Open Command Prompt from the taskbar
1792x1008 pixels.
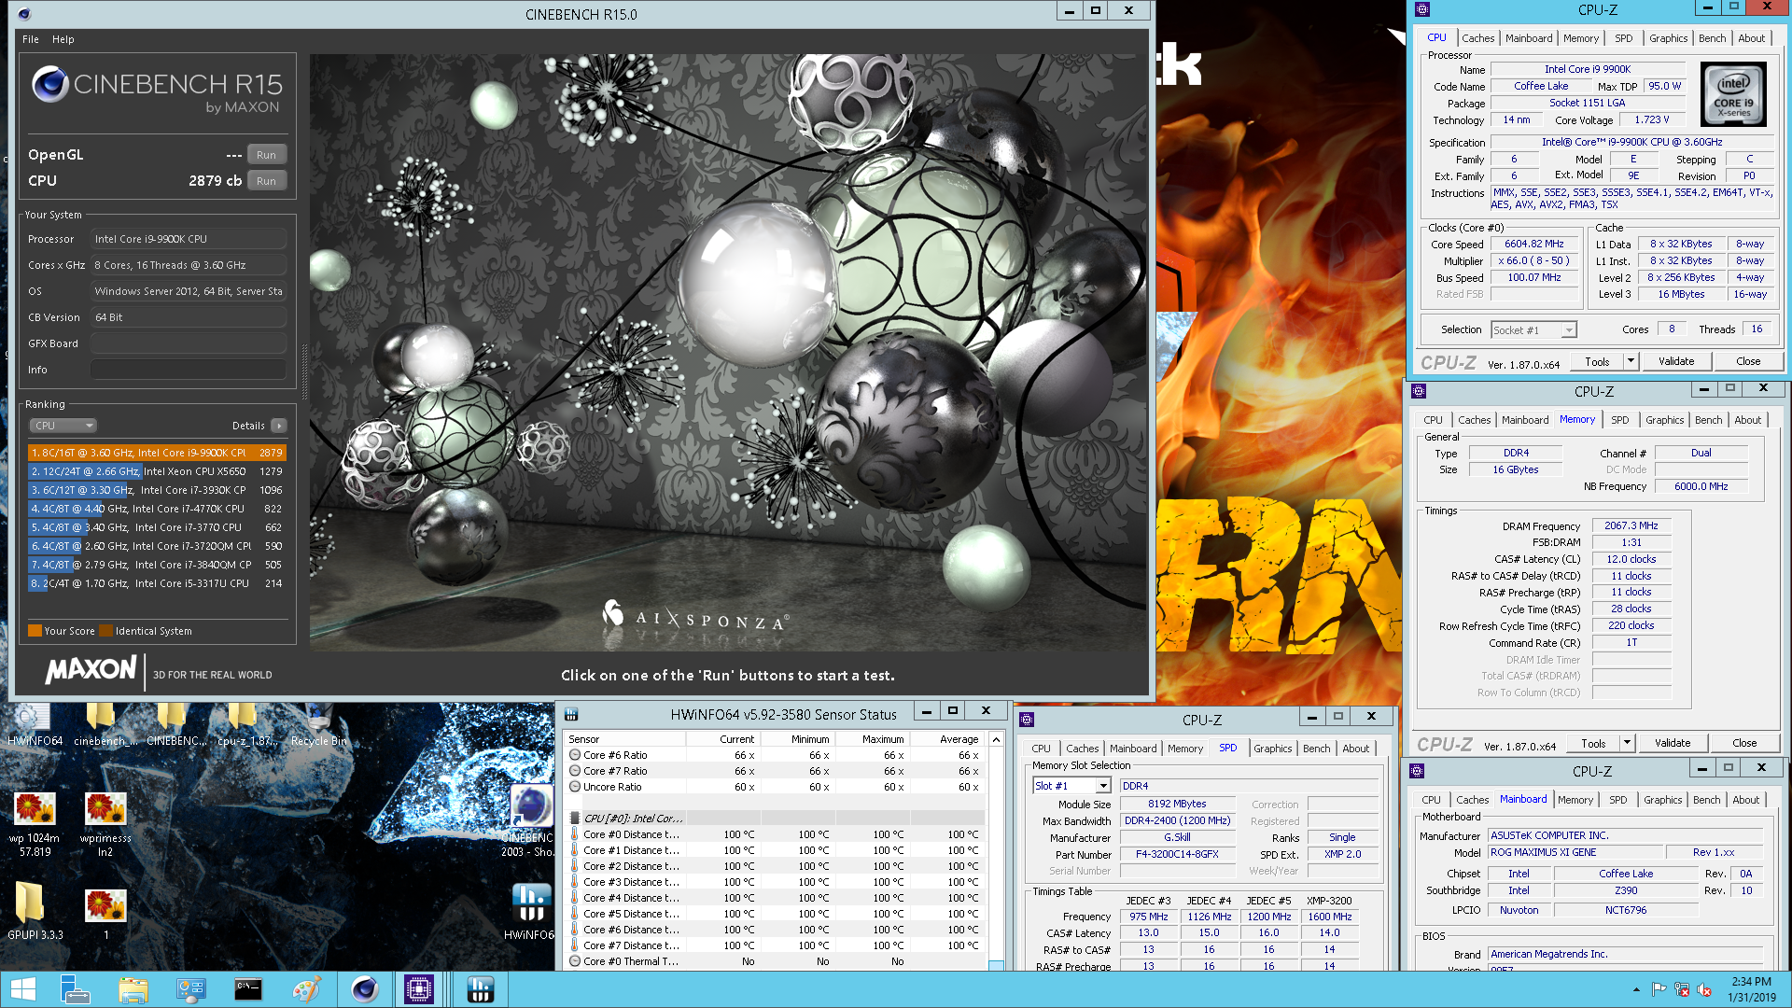tap(248, 989)
